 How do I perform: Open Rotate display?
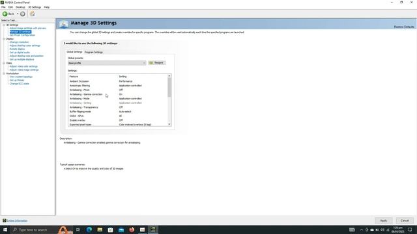click(x=18, y=49)
